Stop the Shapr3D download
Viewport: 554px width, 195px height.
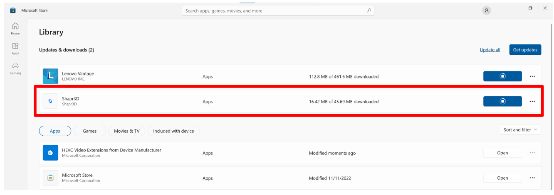point(502,101)
